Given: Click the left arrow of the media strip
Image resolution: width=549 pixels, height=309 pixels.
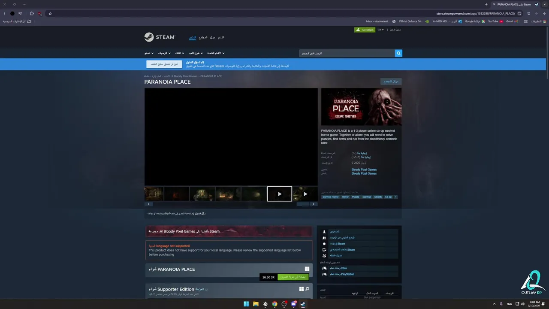Looking at the screenshot, I should click(x=148, y=204).
